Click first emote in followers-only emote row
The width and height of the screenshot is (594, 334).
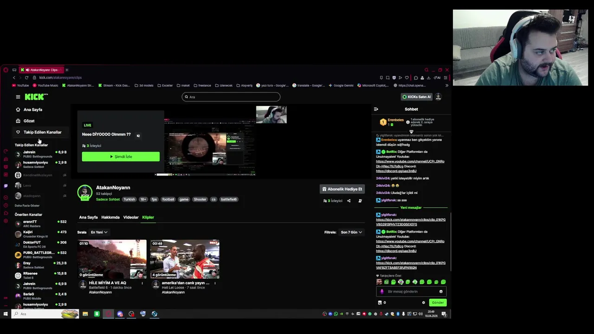pyautogui.click(x=380, y=282)
